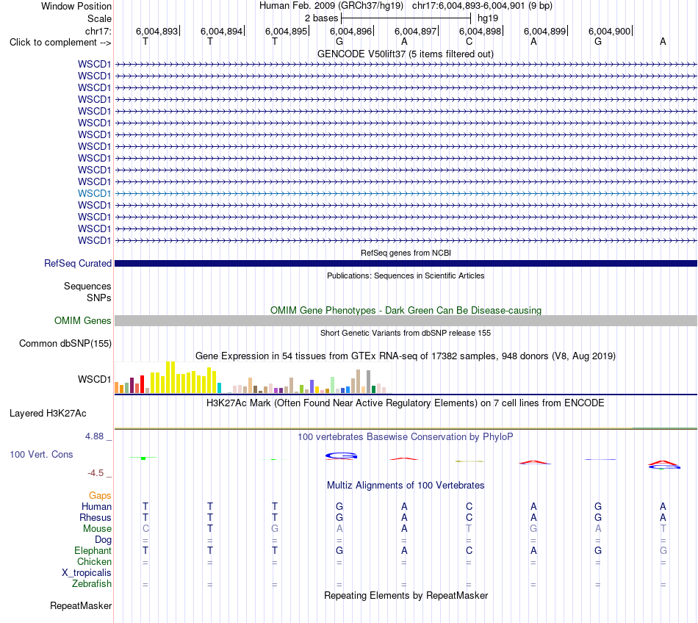
Task: Click the red bar in the GTEx expression chart
Action: 142,384
